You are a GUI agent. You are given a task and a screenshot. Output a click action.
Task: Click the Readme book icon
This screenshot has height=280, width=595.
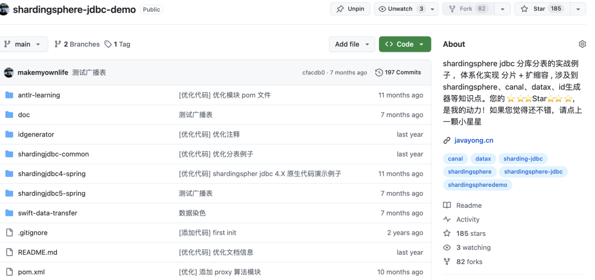(447, 205)
